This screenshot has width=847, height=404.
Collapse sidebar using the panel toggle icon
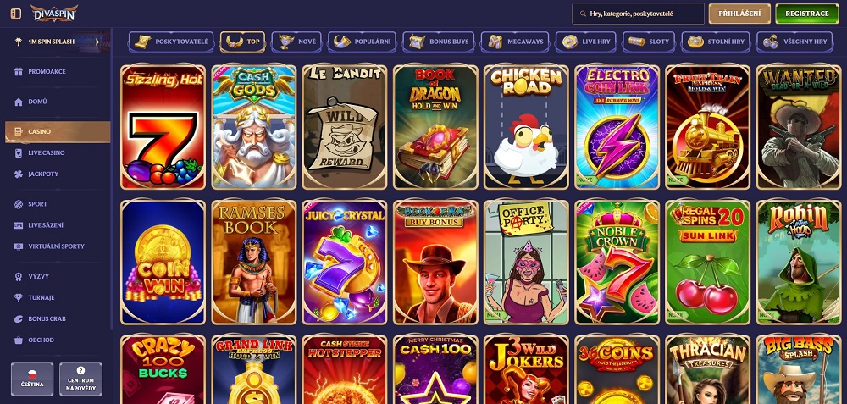(15, 14)
